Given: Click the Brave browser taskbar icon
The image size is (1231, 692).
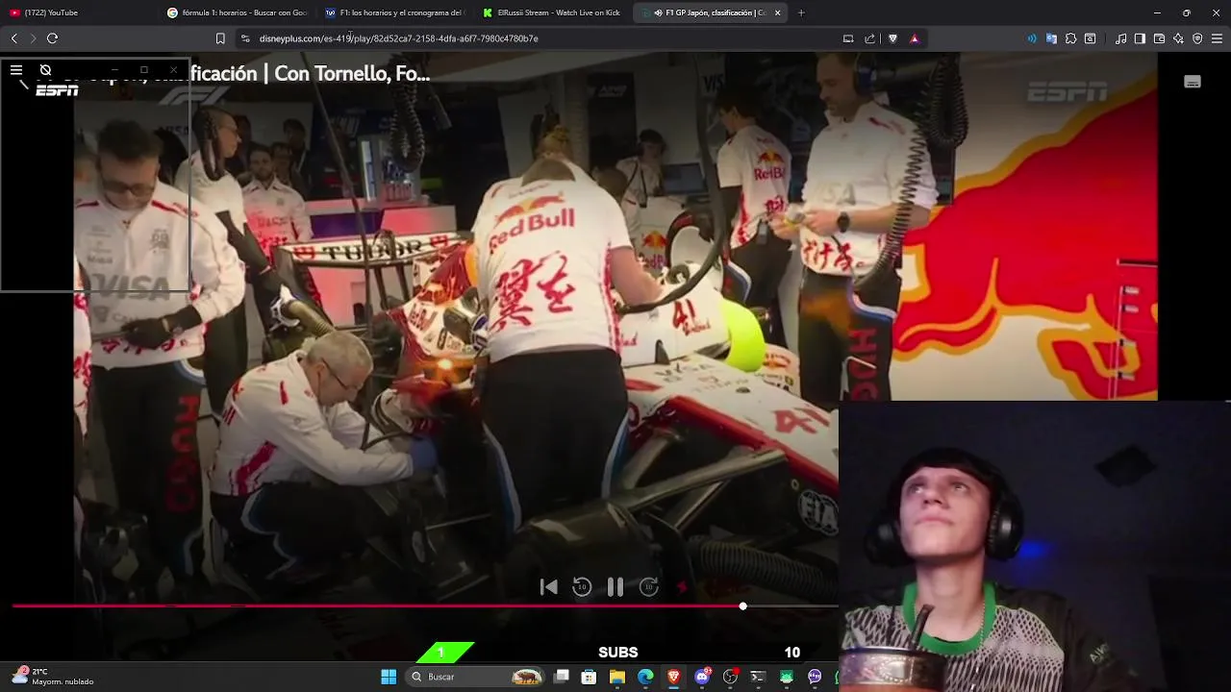Looking at the screenshot, I should tap(673, 677).
